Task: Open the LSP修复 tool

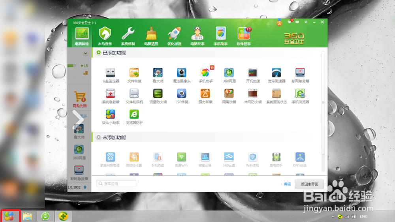Action: click(182, 96)
